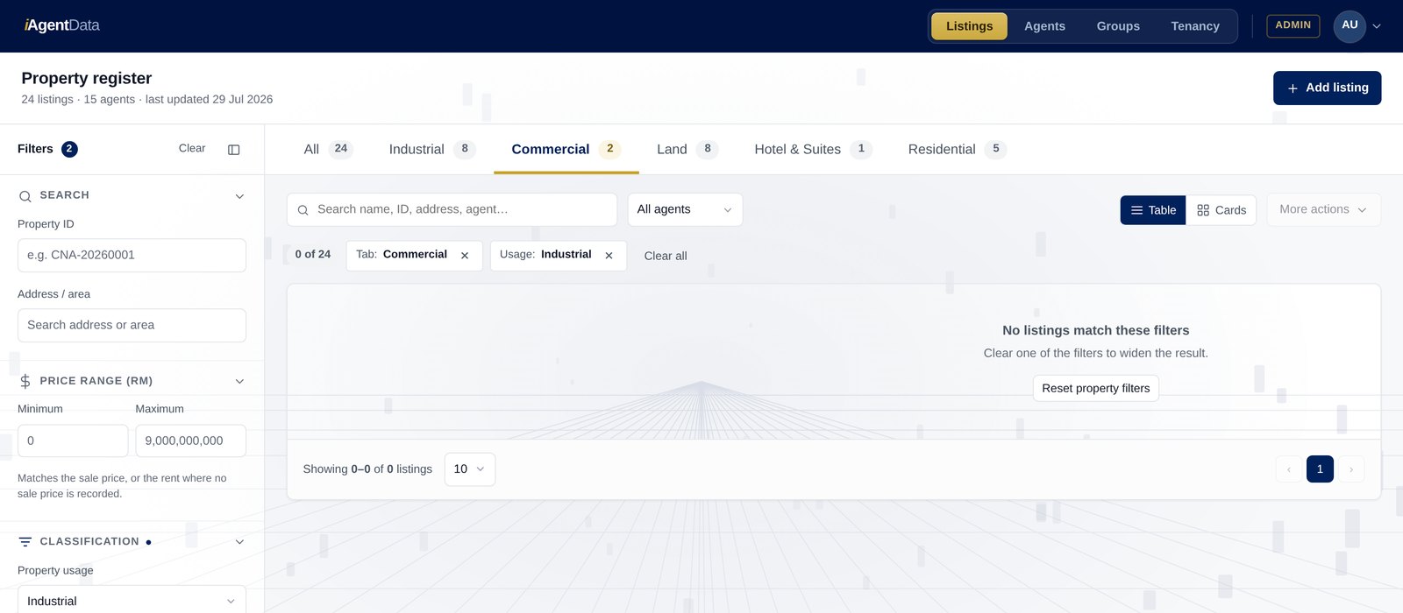Expand the user account chevron
This screenshot has height=613, width=1403.
point(1377,26)
